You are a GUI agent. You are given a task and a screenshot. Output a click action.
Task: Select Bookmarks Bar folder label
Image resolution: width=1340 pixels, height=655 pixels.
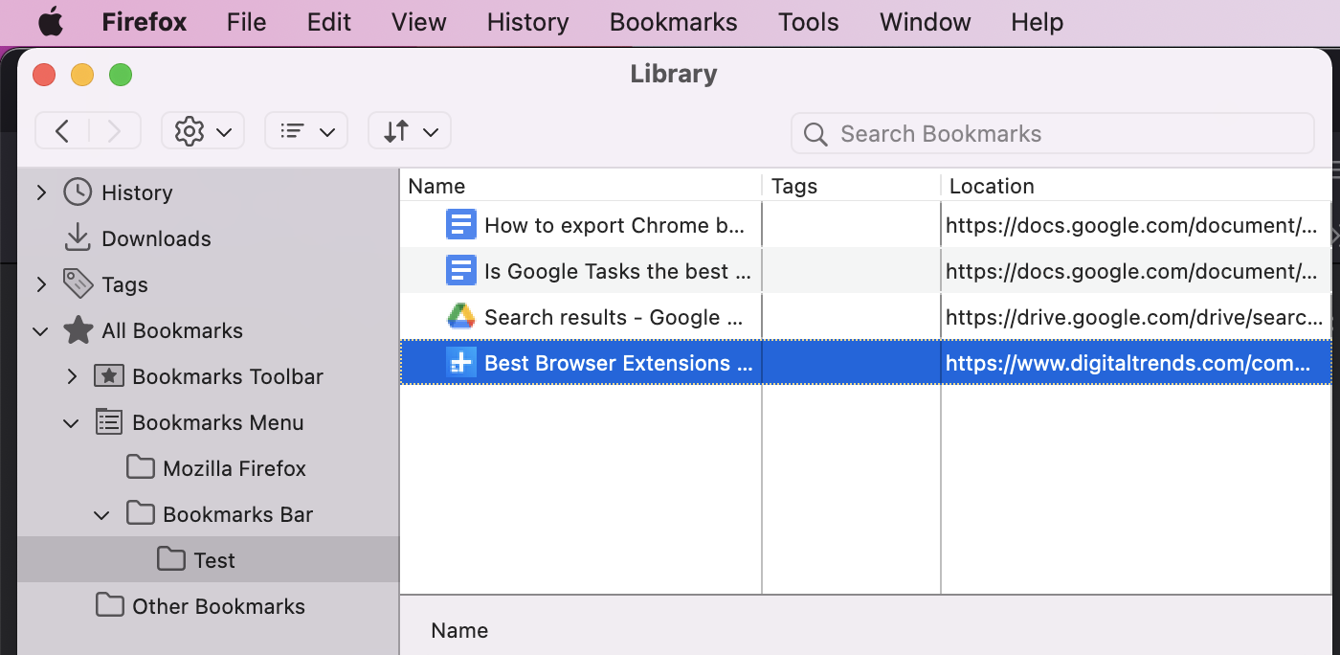pyautogui.click(x=238, y=514)
